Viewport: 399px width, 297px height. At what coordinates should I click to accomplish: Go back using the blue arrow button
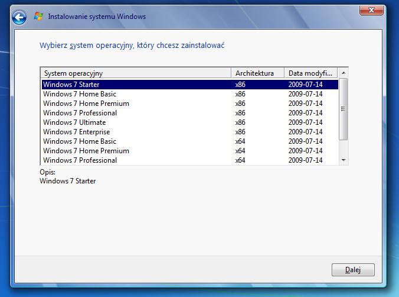pyautogui.click(x=19, y=17)
